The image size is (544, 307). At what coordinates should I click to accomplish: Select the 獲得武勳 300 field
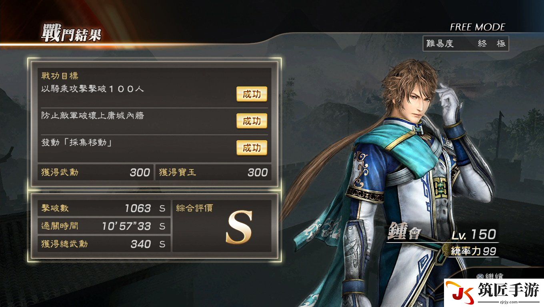(96, 172)
